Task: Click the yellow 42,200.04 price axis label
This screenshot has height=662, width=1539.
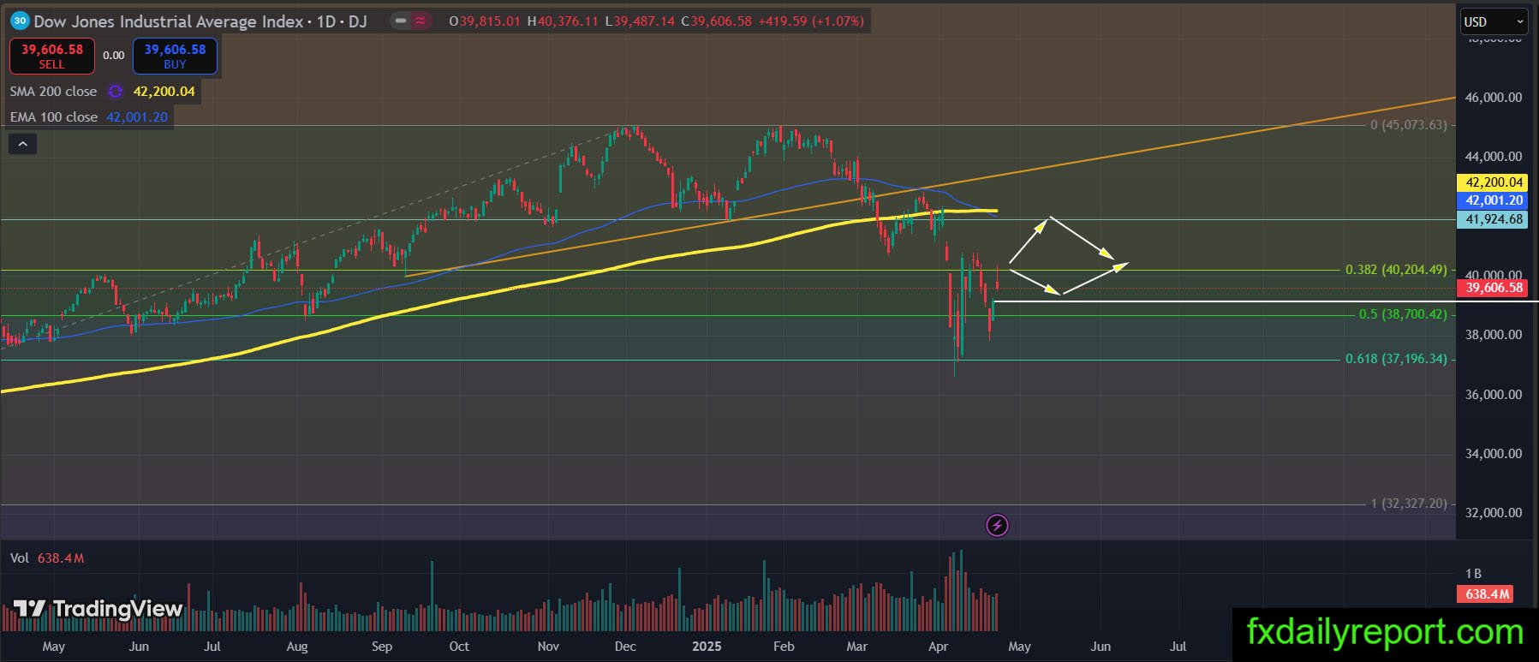Action: [x=1494, y=182]
